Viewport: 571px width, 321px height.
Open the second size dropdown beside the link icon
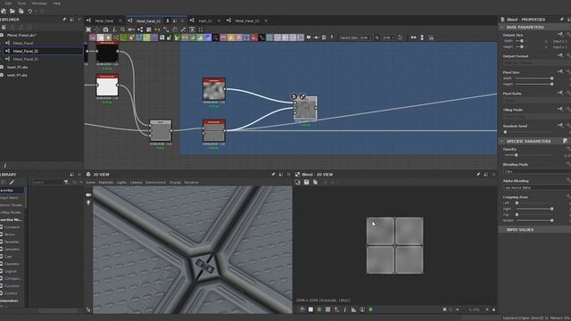coord(389,37)
